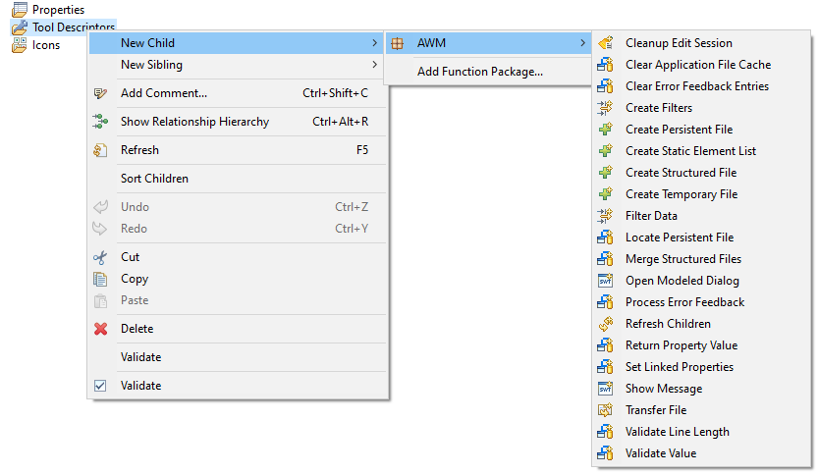Click the Create Temporary File plus icon

click(x=605, y=194)
